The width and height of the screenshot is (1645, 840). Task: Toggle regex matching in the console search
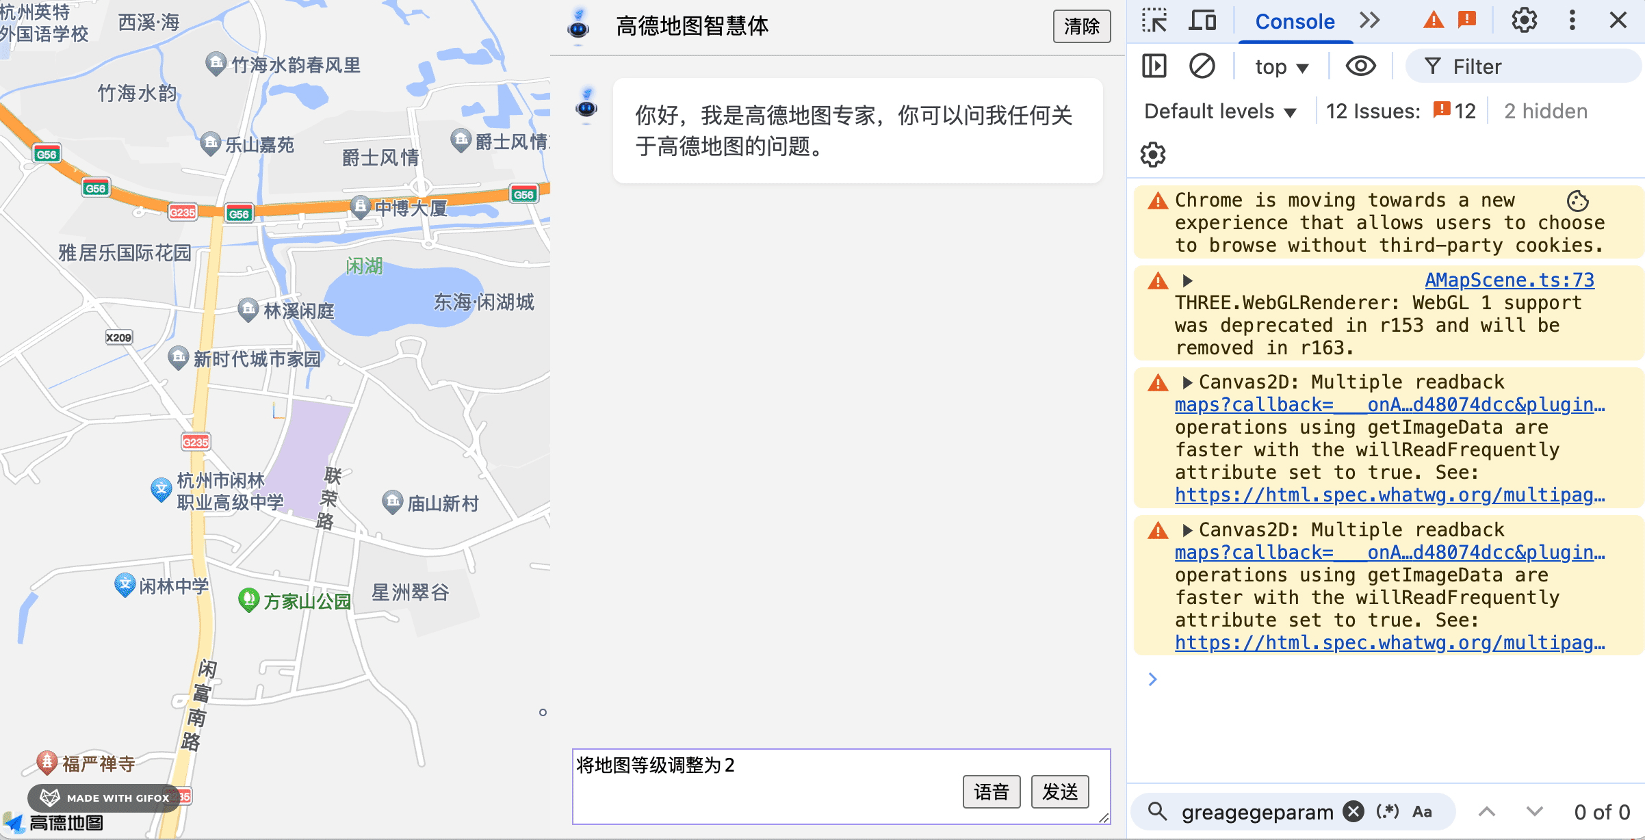1387,811
